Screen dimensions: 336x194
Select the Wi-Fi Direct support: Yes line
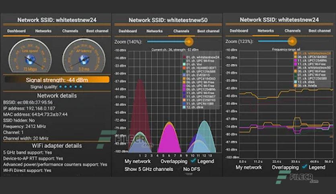pyautogui.click(x=27, y=170)
